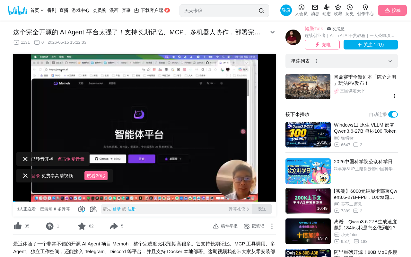Open 6000元纯显卡部署 video thumbnail
This screenshot has height=257, width=411.
(308, 201)
